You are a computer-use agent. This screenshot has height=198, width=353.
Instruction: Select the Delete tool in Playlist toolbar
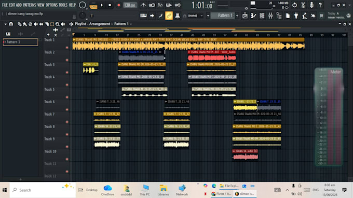point(30,24)
